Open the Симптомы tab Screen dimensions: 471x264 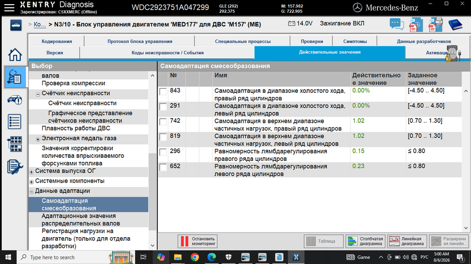355,41
